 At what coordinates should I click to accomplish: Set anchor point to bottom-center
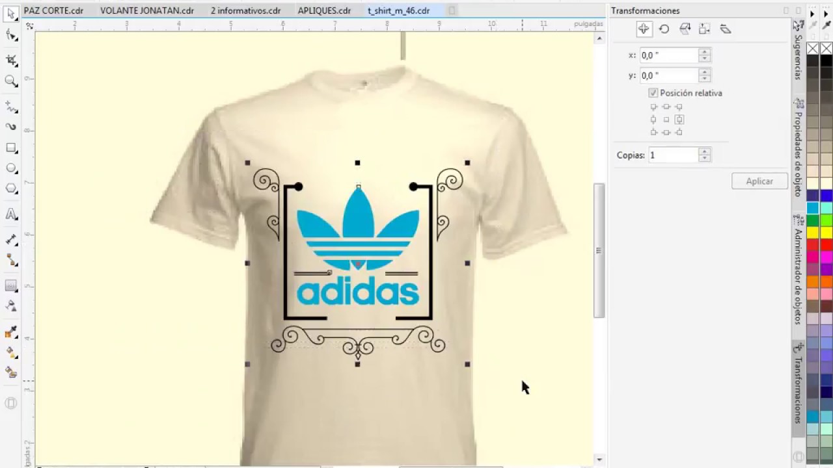[666, 132]
